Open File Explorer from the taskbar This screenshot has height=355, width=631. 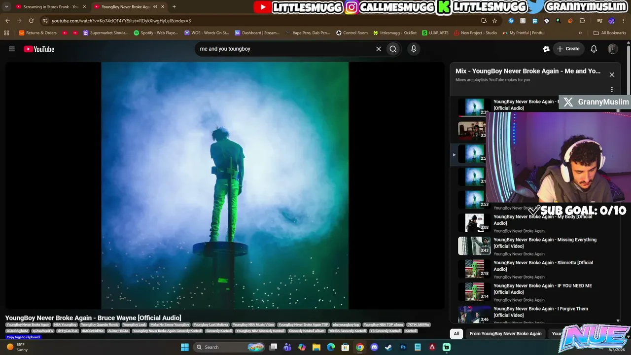(x=316, y=347)
